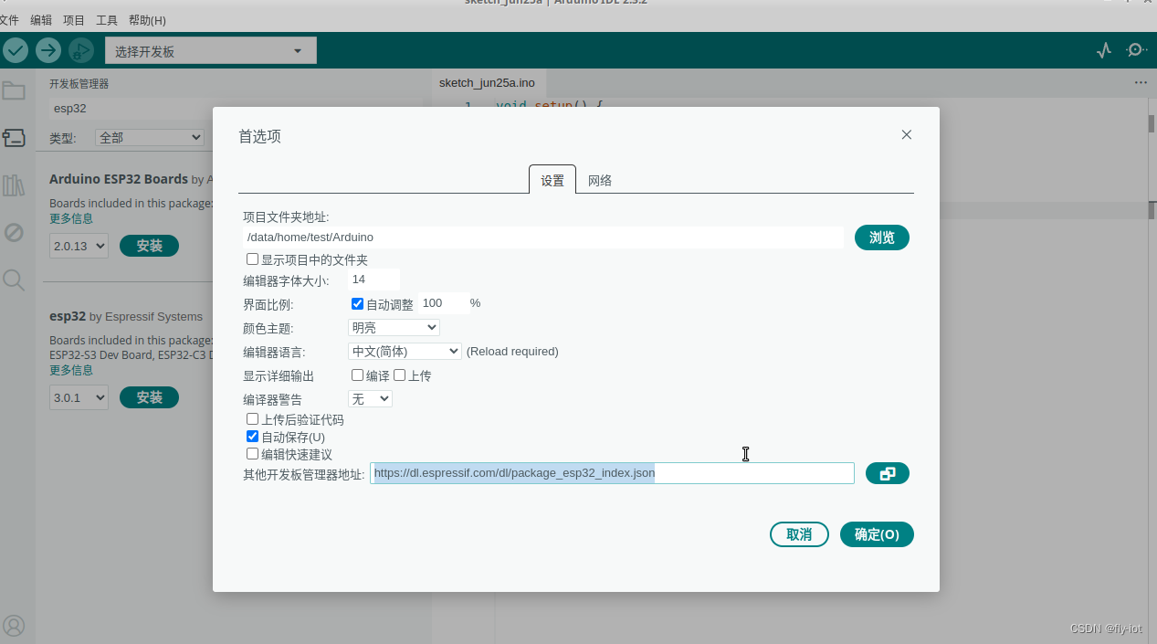1157x644 pixels.
Task: Enable editor quick suggestions checkbox
Action: coord(253,454)
